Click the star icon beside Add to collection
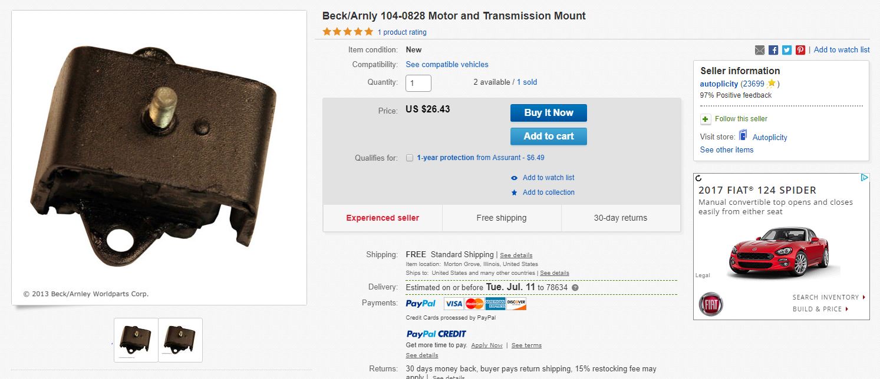Screen dimensions: 880x379 click(514, 192)
